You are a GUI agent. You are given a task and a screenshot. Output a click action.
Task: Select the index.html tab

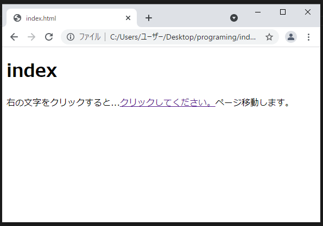pyautogui.click(x=72, y=18)
